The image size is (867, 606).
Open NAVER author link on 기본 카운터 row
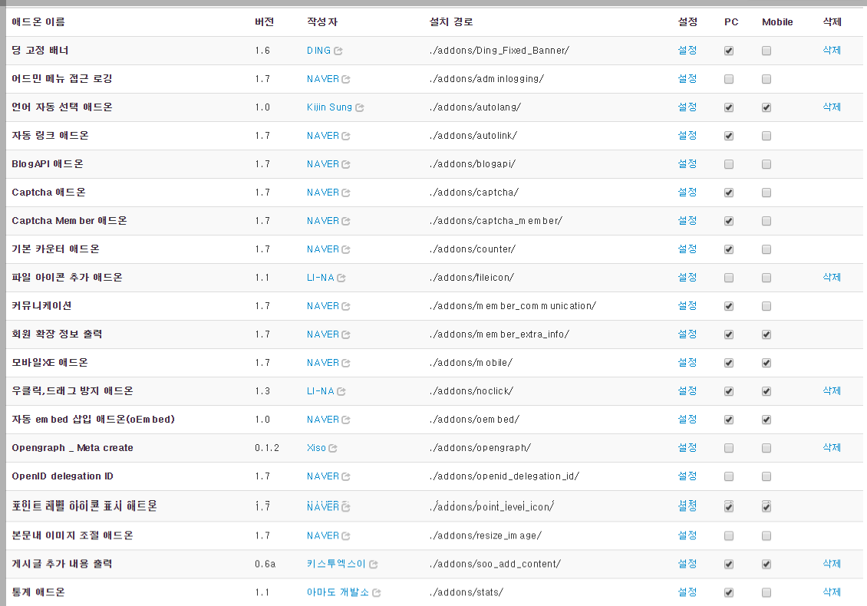pyautogui.click(x=322, y=249)
